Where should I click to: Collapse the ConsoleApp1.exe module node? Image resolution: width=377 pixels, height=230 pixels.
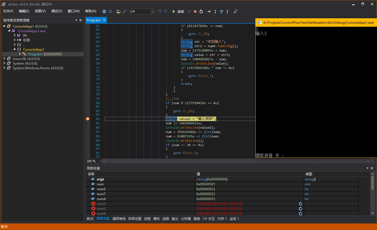click(9, 31)
